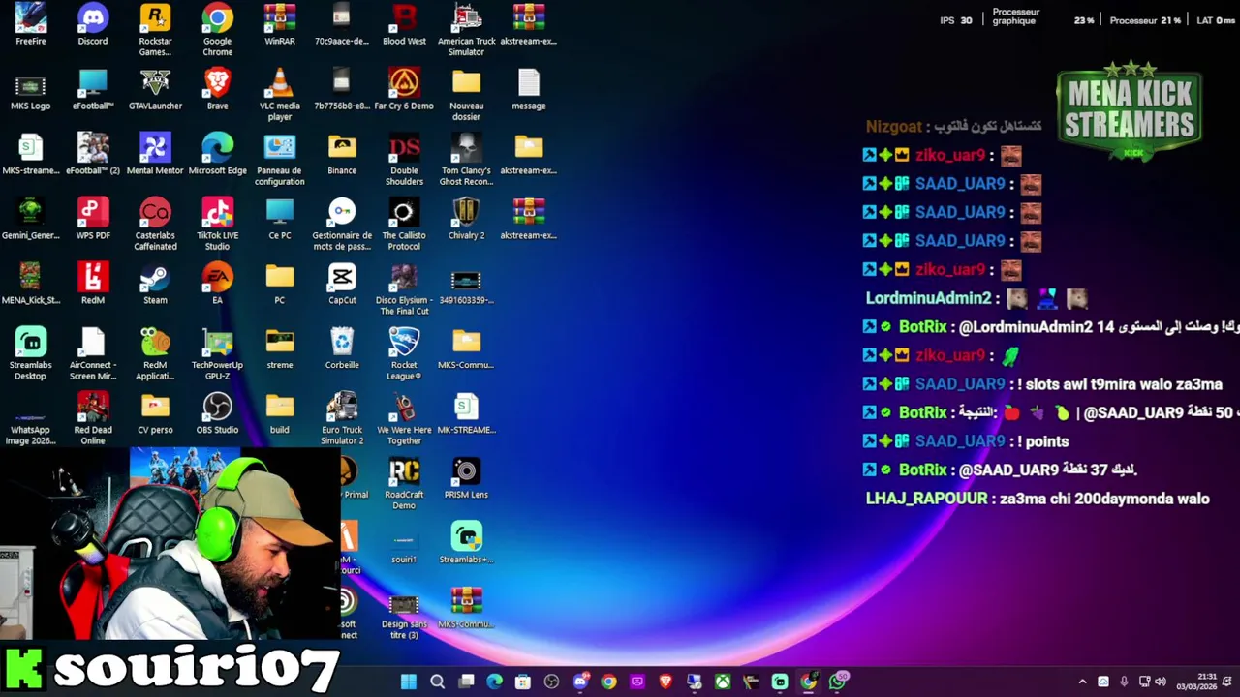
Task: Select the build folder icon
Action: point(280,413)
